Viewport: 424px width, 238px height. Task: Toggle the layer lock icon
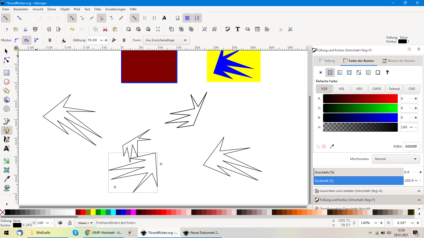(70, 223)
